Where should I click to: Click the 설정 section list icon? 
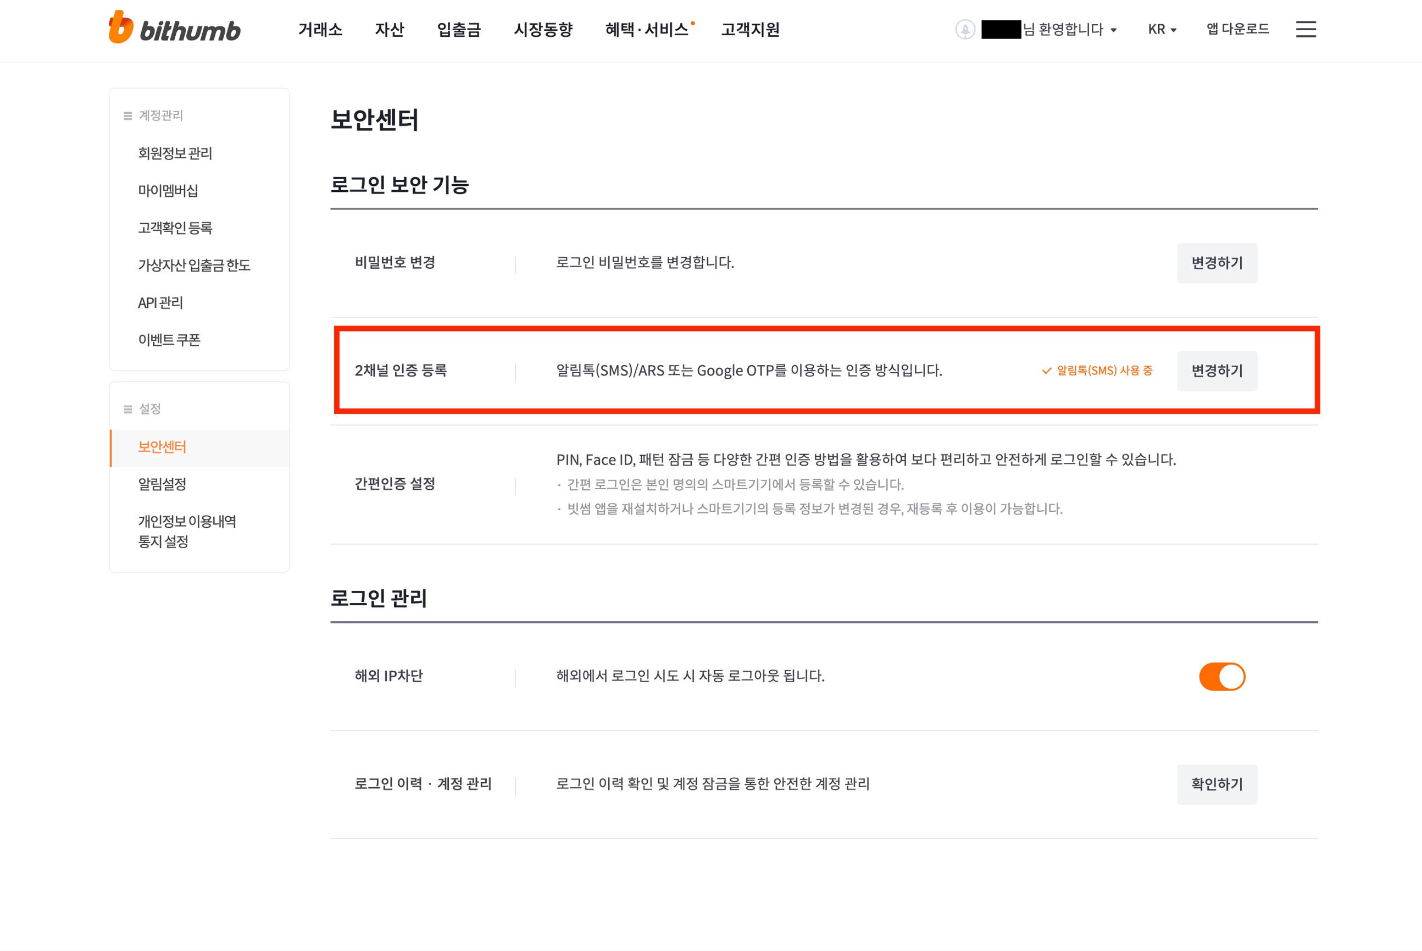pos(128,410)
